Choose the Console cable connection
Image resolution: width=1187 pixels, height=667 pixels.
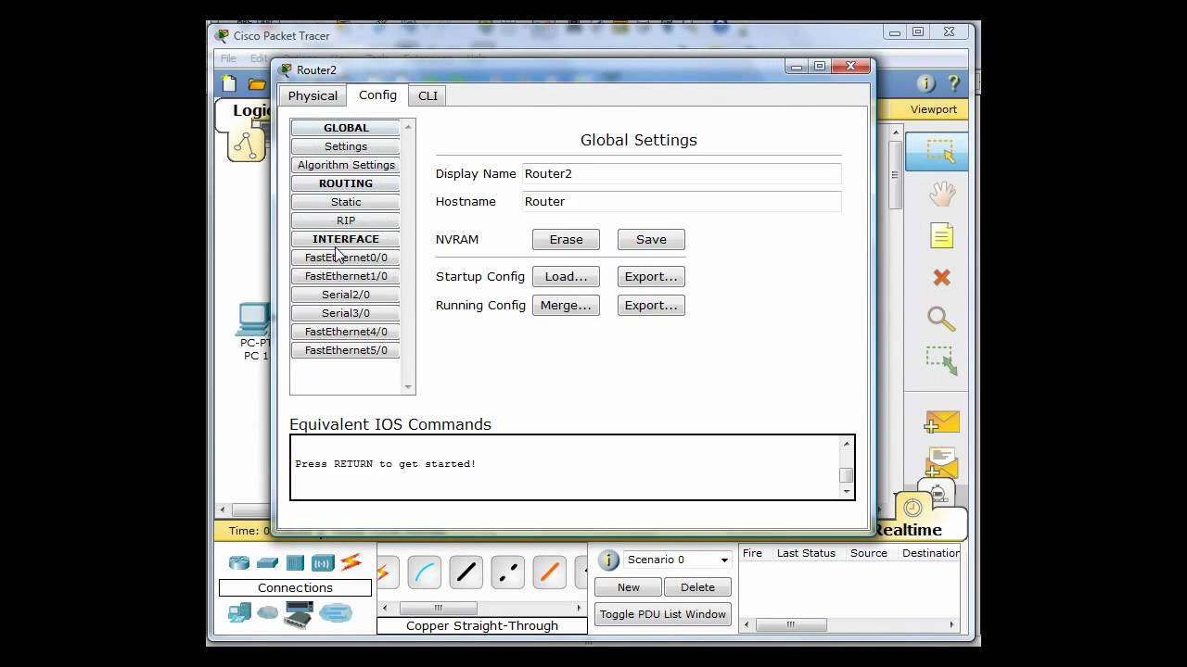click(x=425, y=573)
